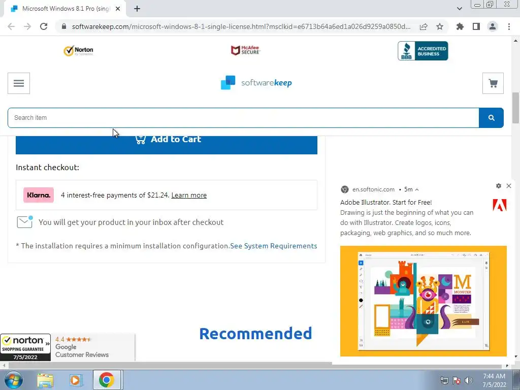Click the page vertical scrollbar thumb
This screenshot has width=520, height=390.
point(516,108)
